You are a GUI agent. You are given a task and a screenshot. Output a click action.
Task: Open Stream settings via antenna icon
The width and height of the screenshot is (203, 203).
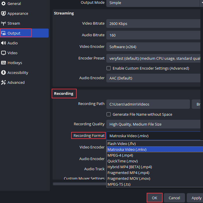click(x=3, y=23)
